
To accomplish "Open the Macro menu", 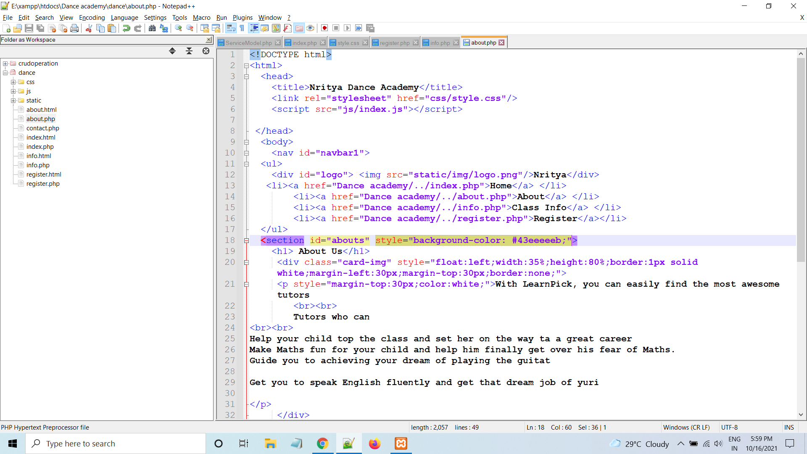I will [201, 17].
